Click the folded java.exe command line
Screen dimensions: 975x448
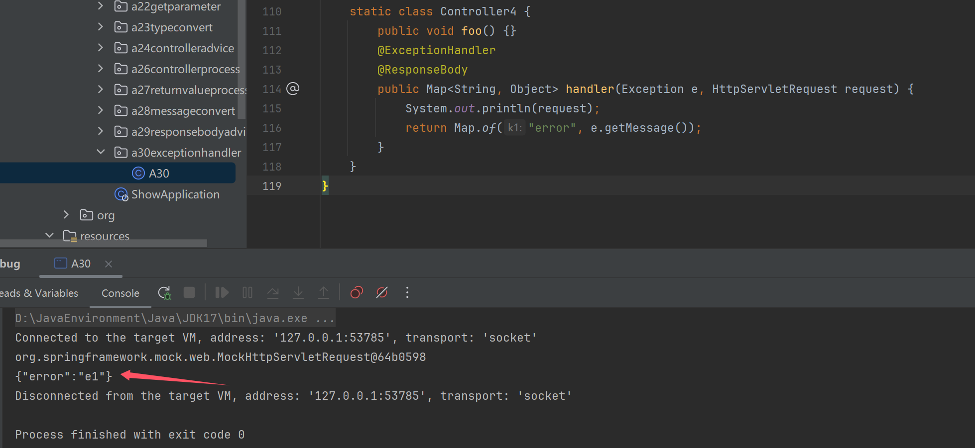tap(175, 318)
